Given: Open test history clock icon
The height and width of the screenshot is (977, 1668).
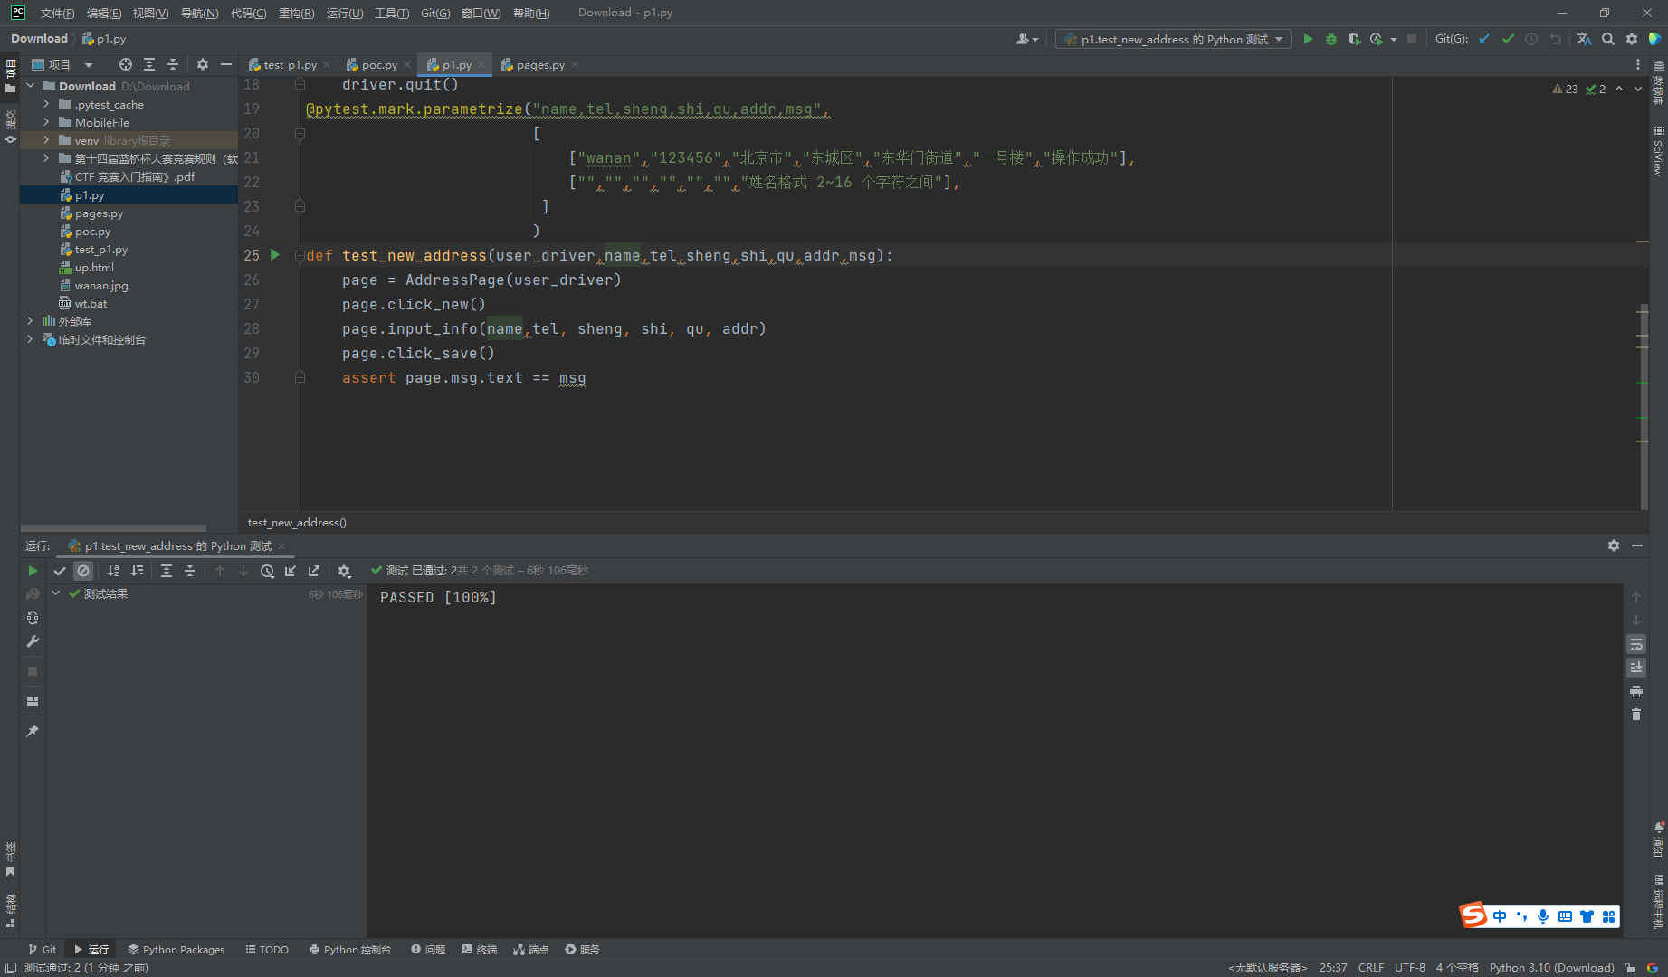Looking at the screenshot, I should click(267, 571).
